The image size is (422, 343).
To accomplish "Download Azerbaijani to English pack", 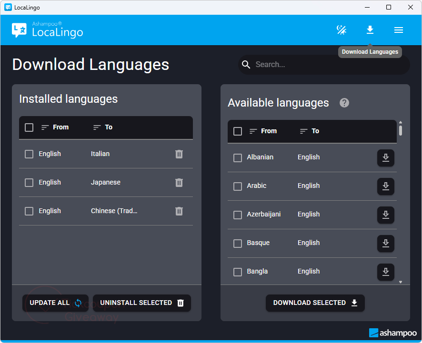I will tap(386, 215).
